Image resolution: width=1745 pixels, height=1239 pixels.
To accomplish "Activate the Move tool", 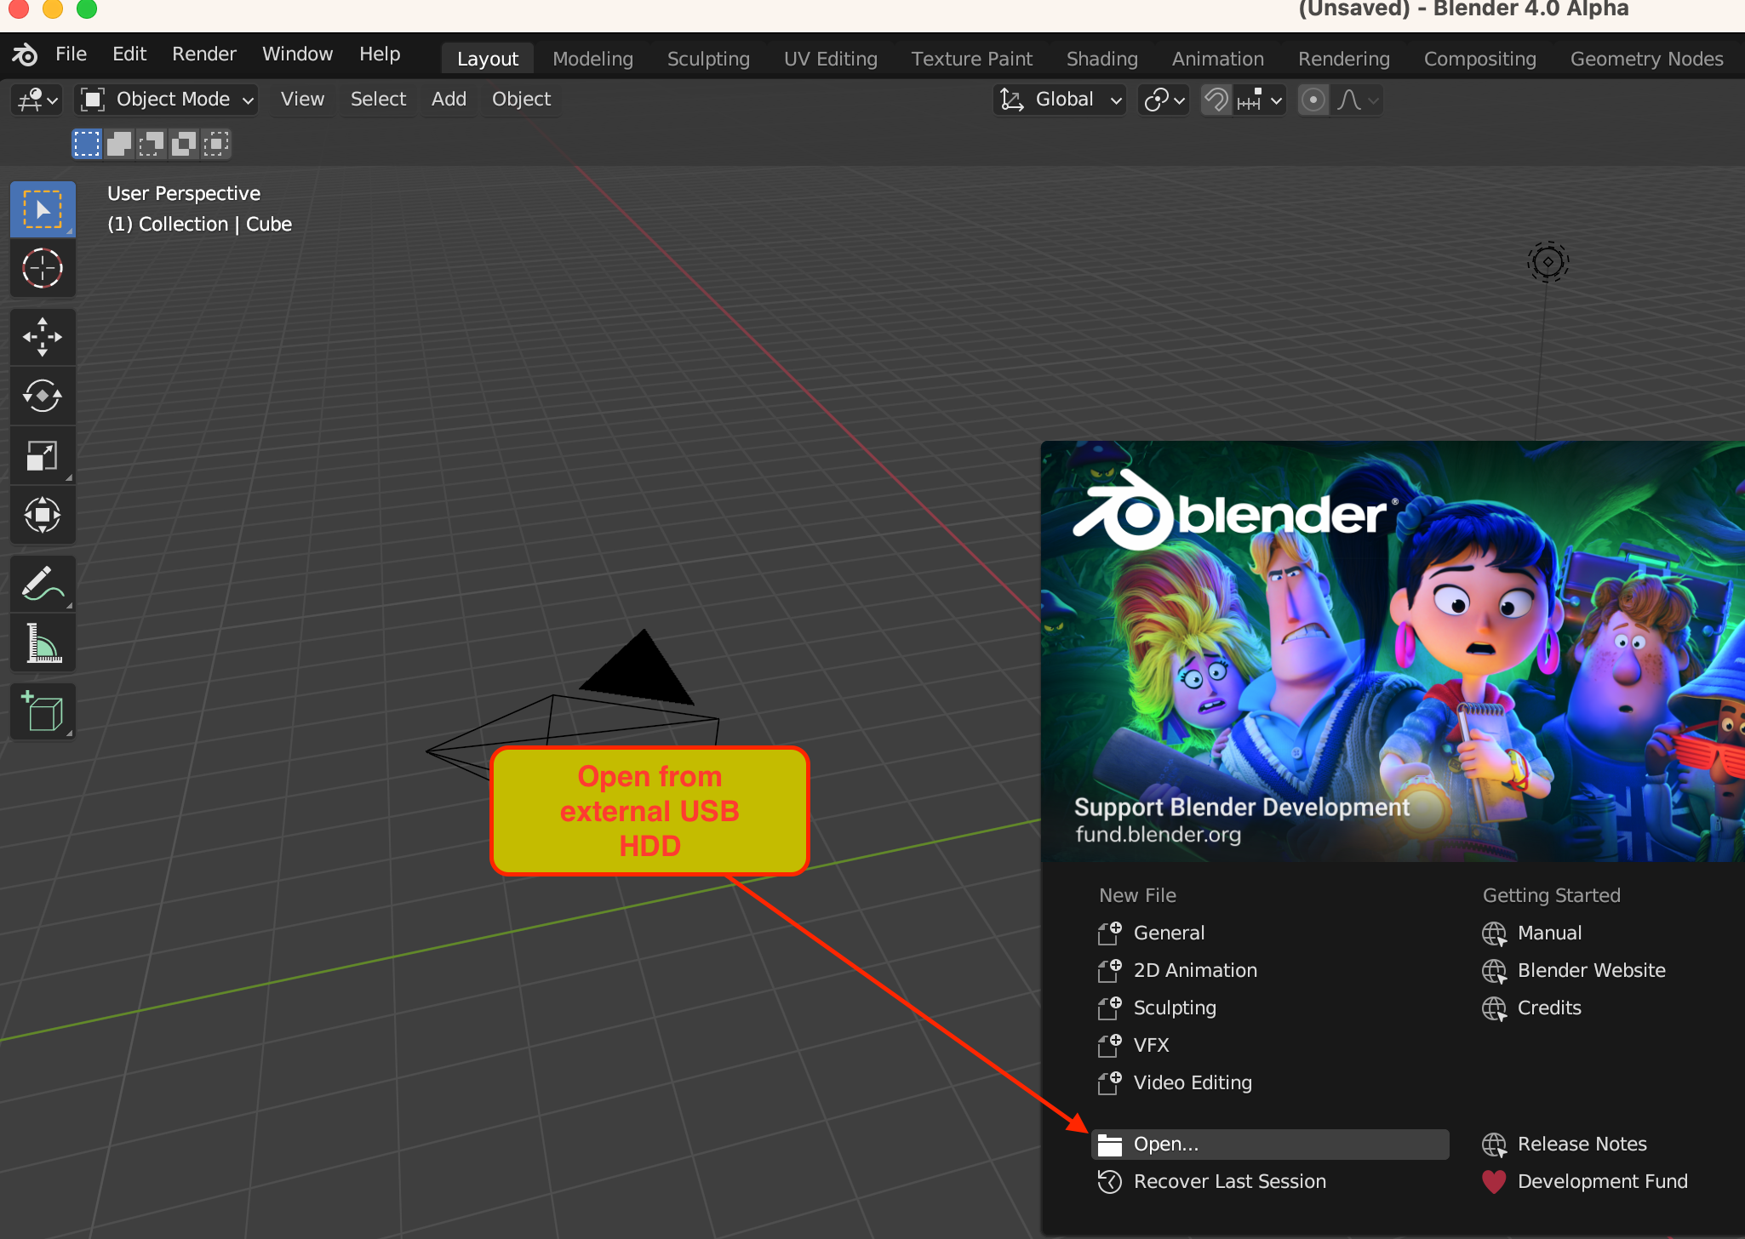I will pyautogui.click(x=42, y=337).
